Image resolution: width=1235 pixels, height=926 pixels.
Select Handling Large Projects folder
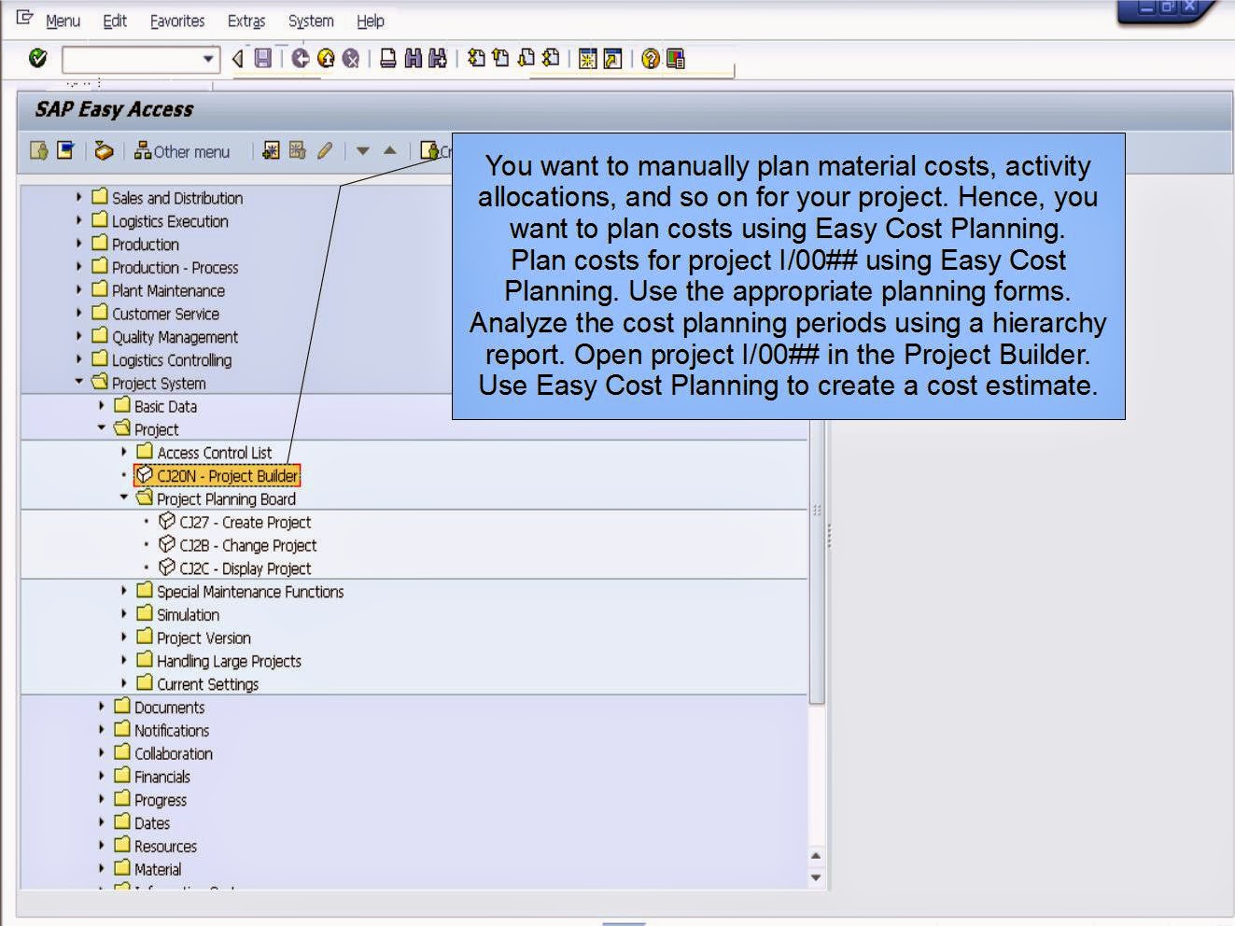[219, 661]
